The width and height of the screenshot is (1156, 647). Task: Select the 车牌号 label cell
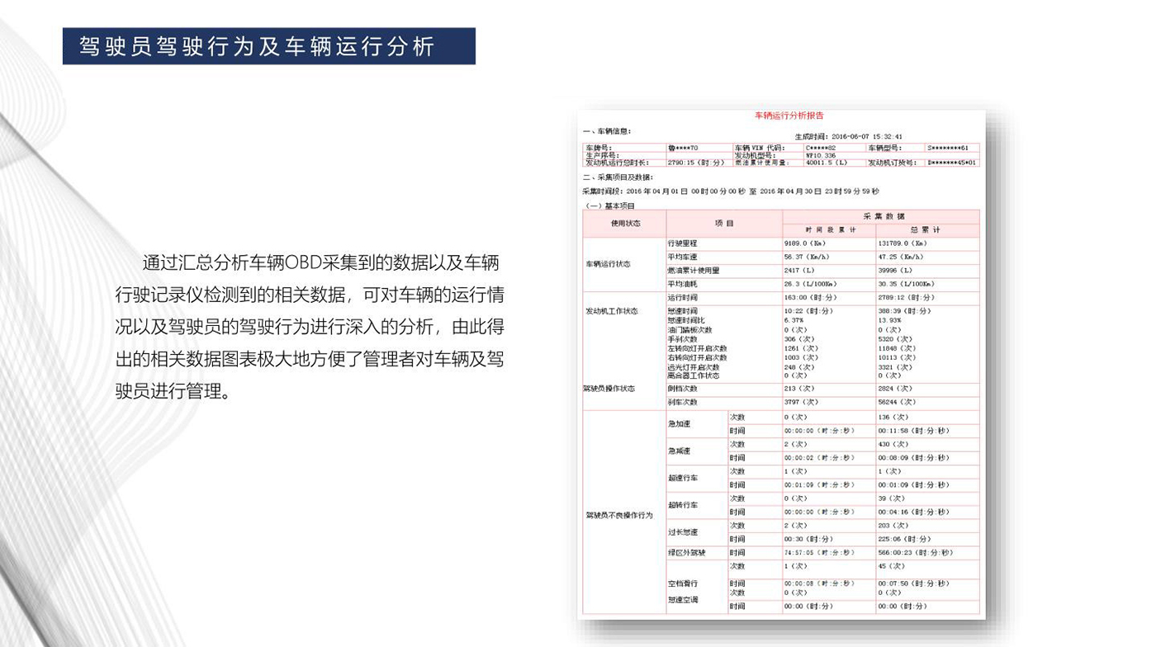[599, 148]
